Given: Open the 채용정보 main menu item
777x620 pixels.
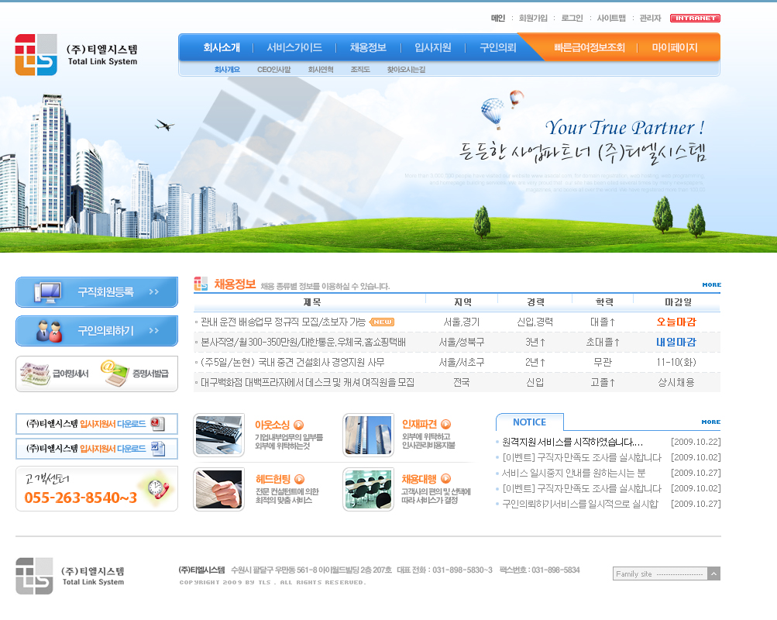Looking at the screenshot, I should [368, 47].
